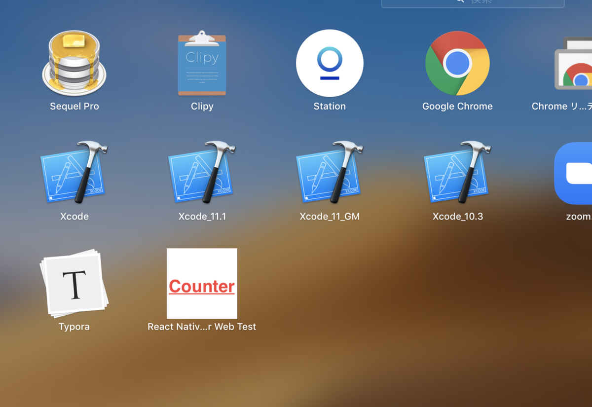Click the "Google Chrome" label text

coord(457,106)
